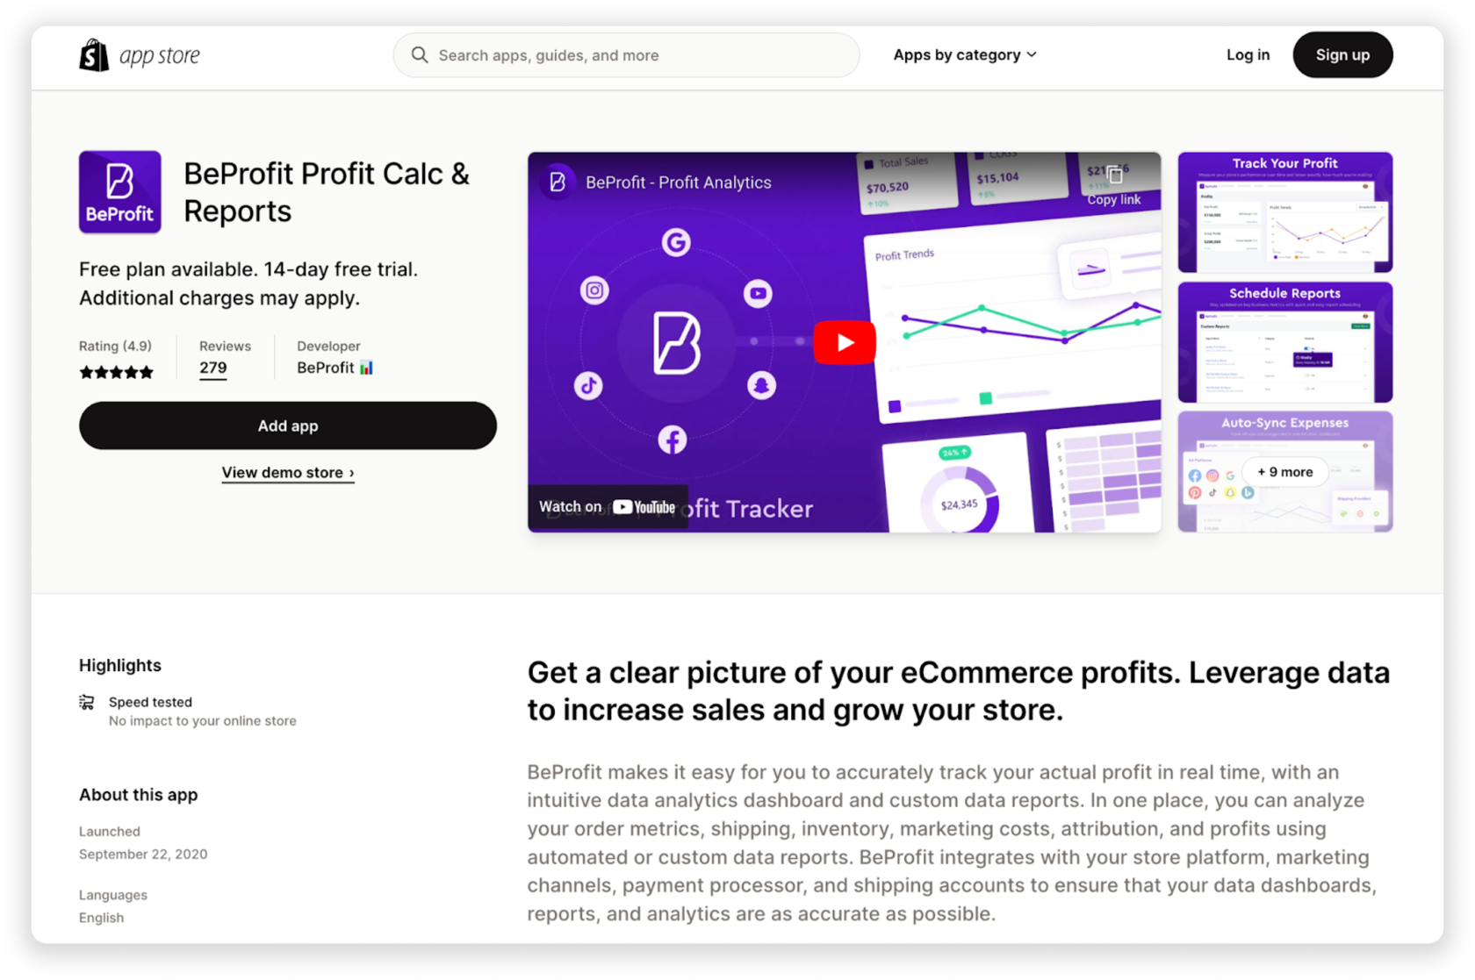Click the Shopify app store logo
1475x980 pixels.
point(139,54)
